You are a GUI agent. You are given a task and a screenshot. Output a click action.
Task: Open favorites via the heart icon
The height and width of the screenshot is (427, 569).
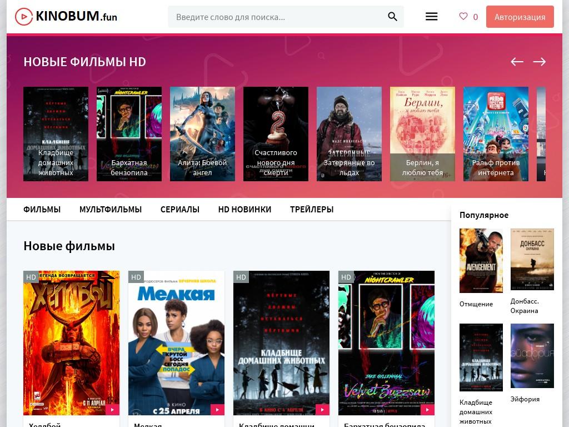(463, 16)
